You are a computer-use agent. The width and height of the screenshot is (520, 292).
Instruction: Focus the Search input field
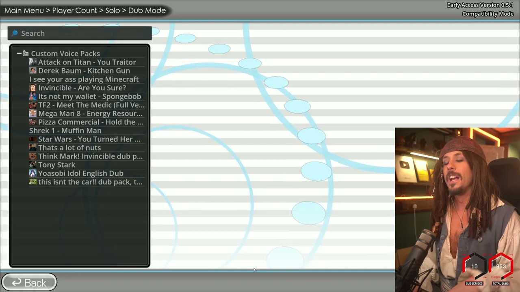(x=80, y=33)
